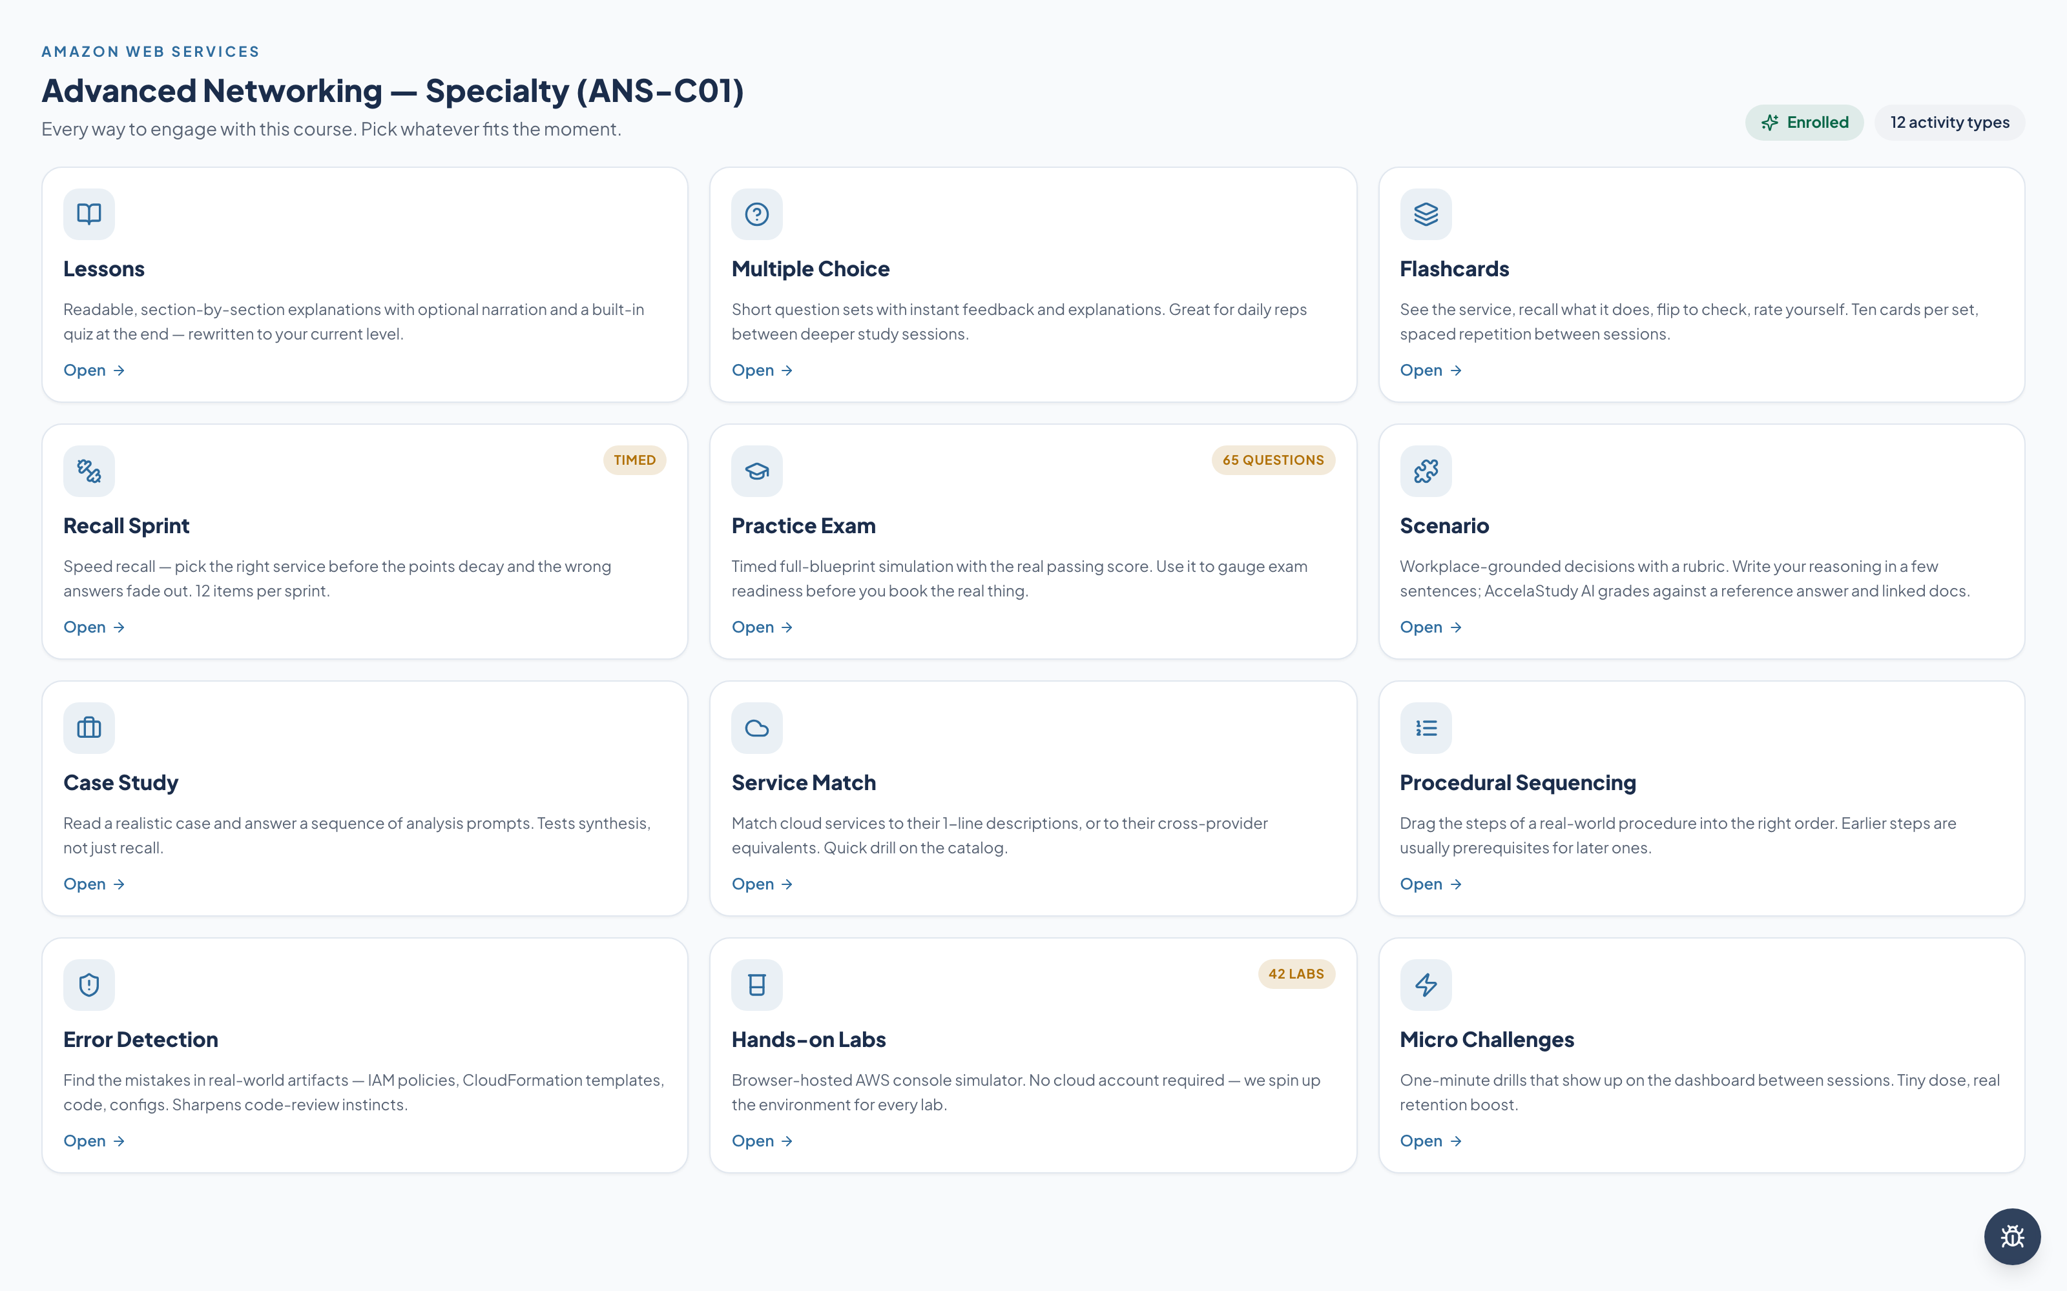Image resolution: width=2067 pixels, height=1291 pixels.
Task: Open the Hands-on Labs link
Action: coord(762,1141)
